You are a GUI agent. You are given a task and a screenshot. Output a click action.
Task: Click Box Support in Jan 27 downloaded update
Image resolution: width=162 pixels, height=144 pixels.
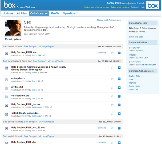point(40,61)
